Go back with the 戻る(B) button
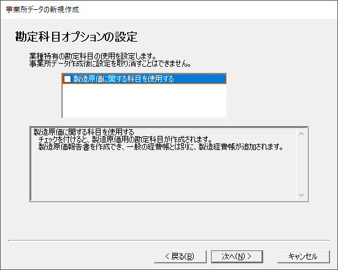 (180, 257)
